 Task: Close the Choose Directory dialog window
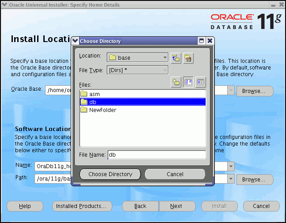pos(210,41)
